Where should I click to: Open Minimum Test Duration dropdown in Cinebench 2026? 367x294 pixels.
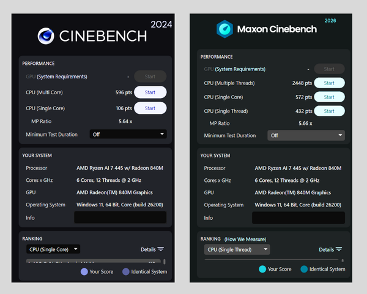click(x=306, y=135)
